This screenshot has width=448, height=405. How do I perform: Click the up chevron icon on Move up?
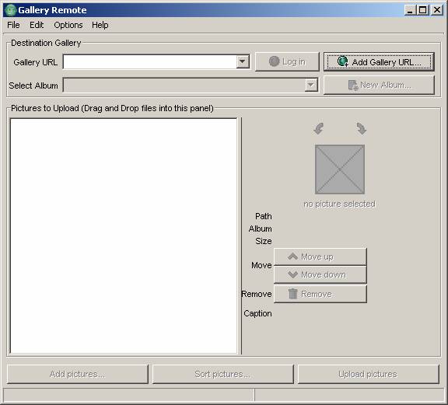(293, 257)
